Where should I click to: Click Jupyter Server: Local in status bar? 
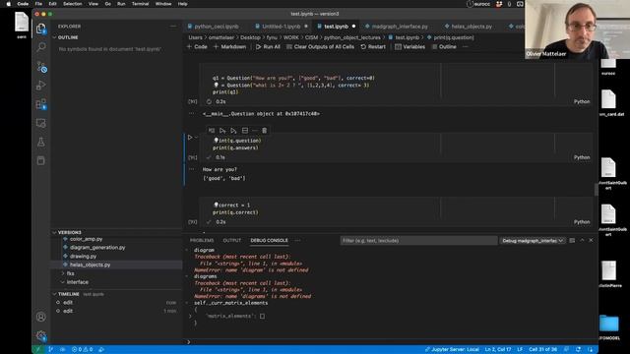(x=452, y=350)
